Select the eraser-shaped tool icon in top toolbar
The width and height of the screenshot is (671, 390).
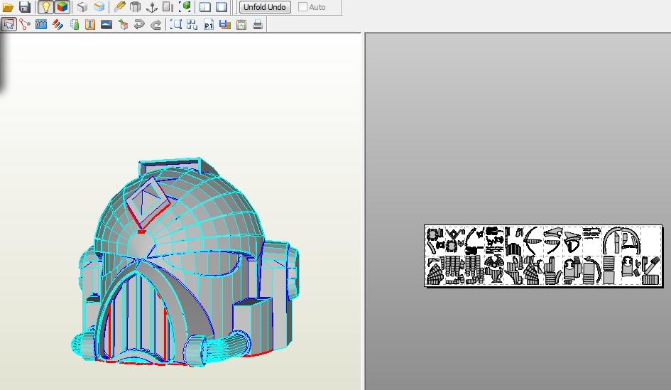(119, 7)
